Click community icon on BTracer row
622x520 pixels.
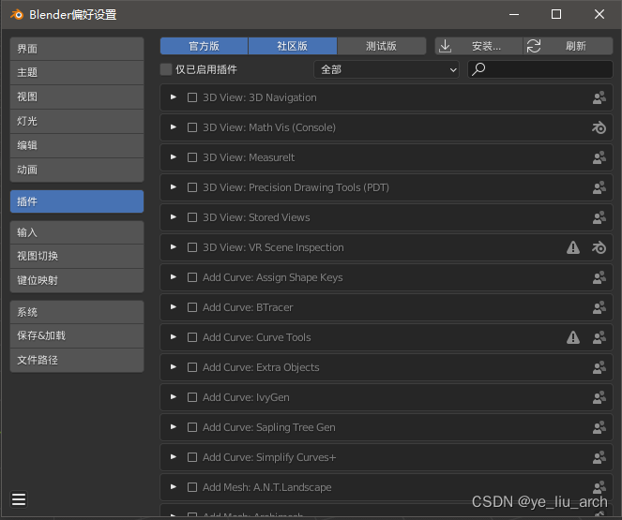[599, 307]
